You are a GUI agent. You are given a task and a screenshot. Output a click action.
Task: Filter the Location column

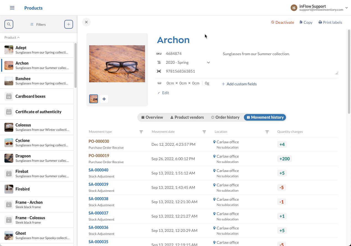click(x=267, y=132)
